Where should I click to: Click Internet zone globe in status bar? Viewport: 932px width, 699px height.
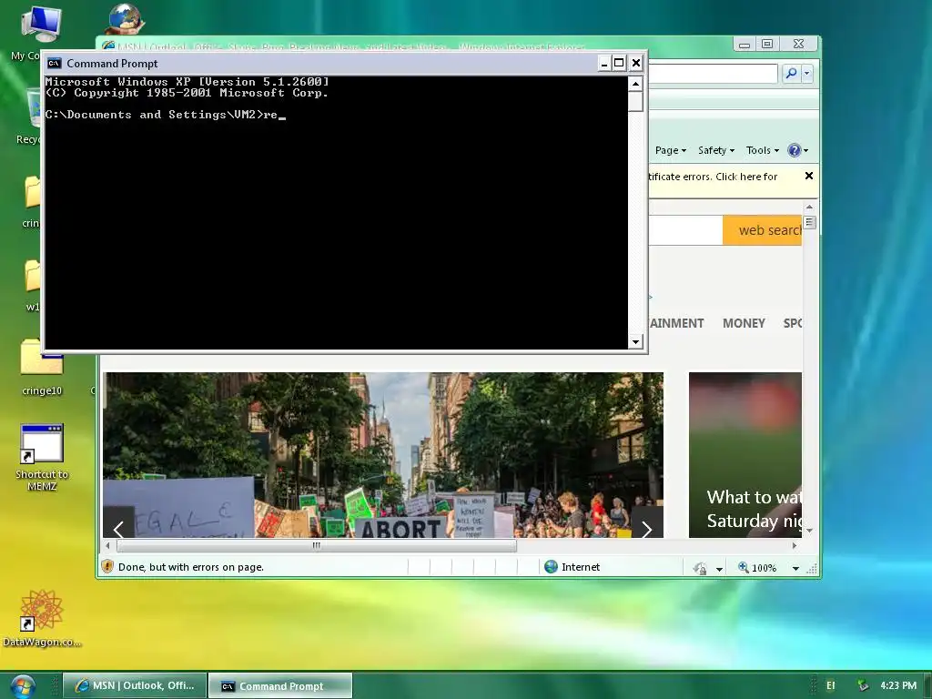coord(551,567)
